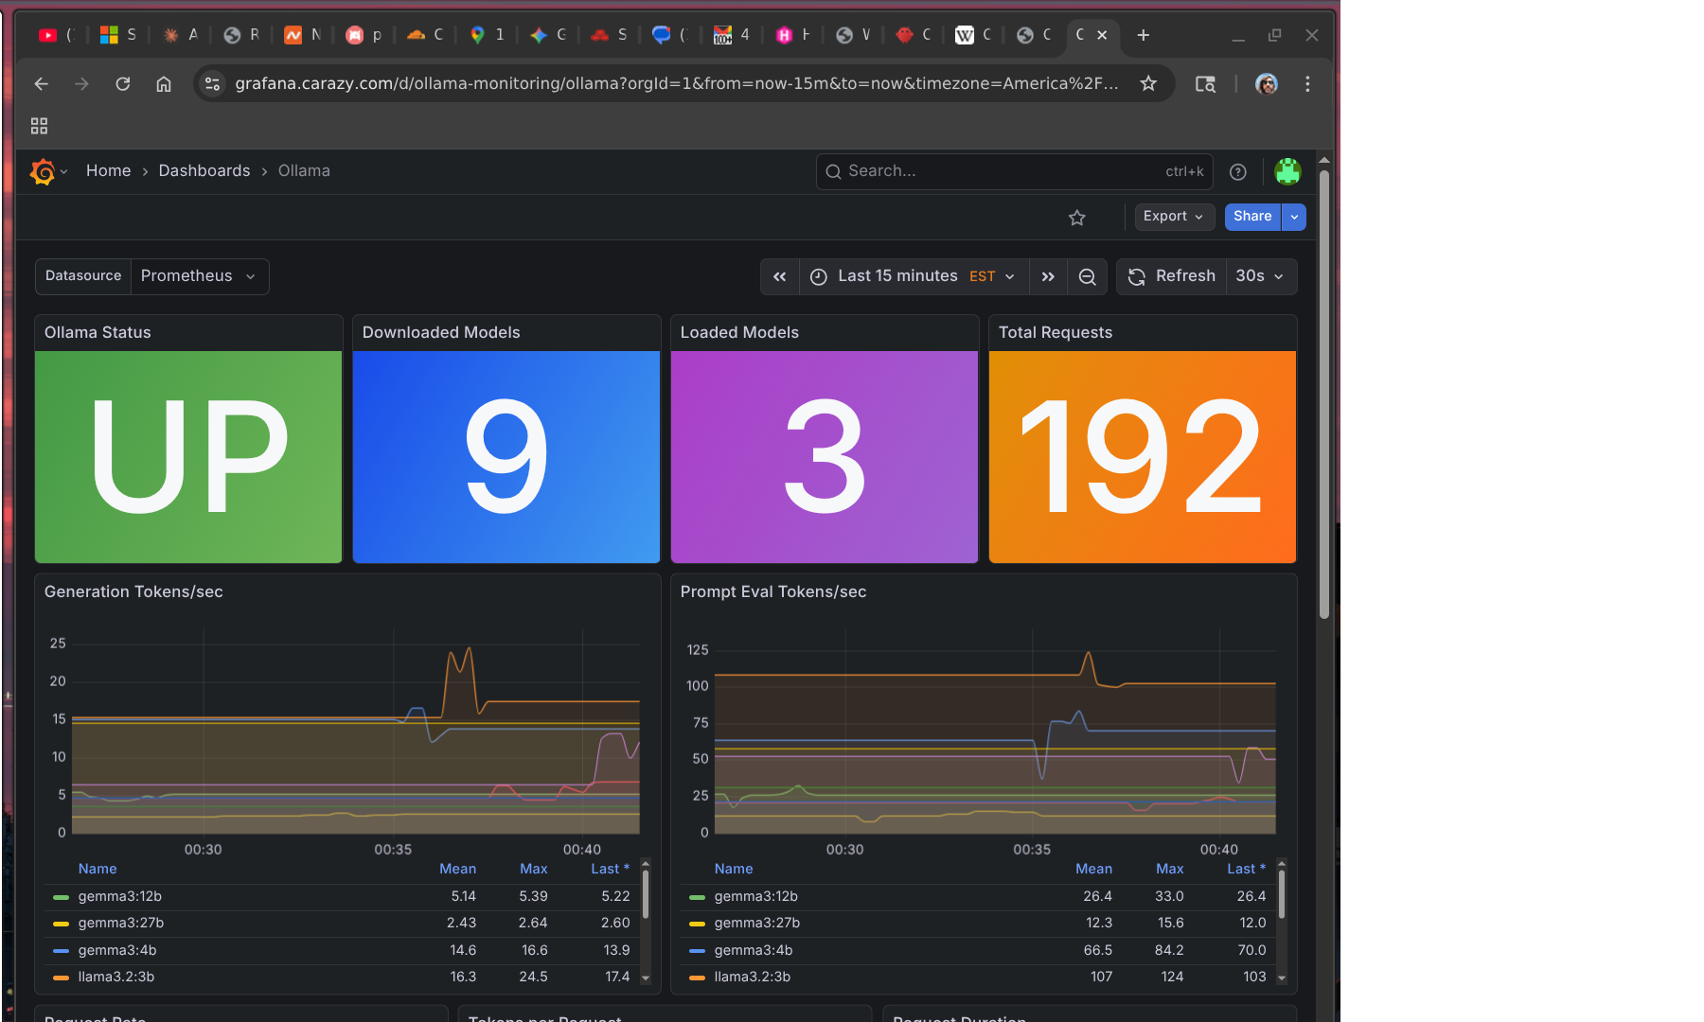Click the green color swatch beside gemma3:12b
The height and width of the screenshot is (1022, 1704).
[x=60, y=896]
